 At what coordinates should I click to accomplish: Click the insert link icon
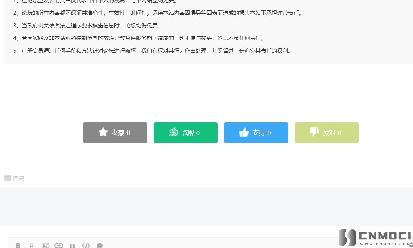click(59, 245)
